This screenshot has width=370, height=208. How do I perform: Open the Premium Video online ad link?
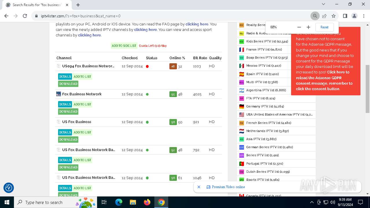228,187
